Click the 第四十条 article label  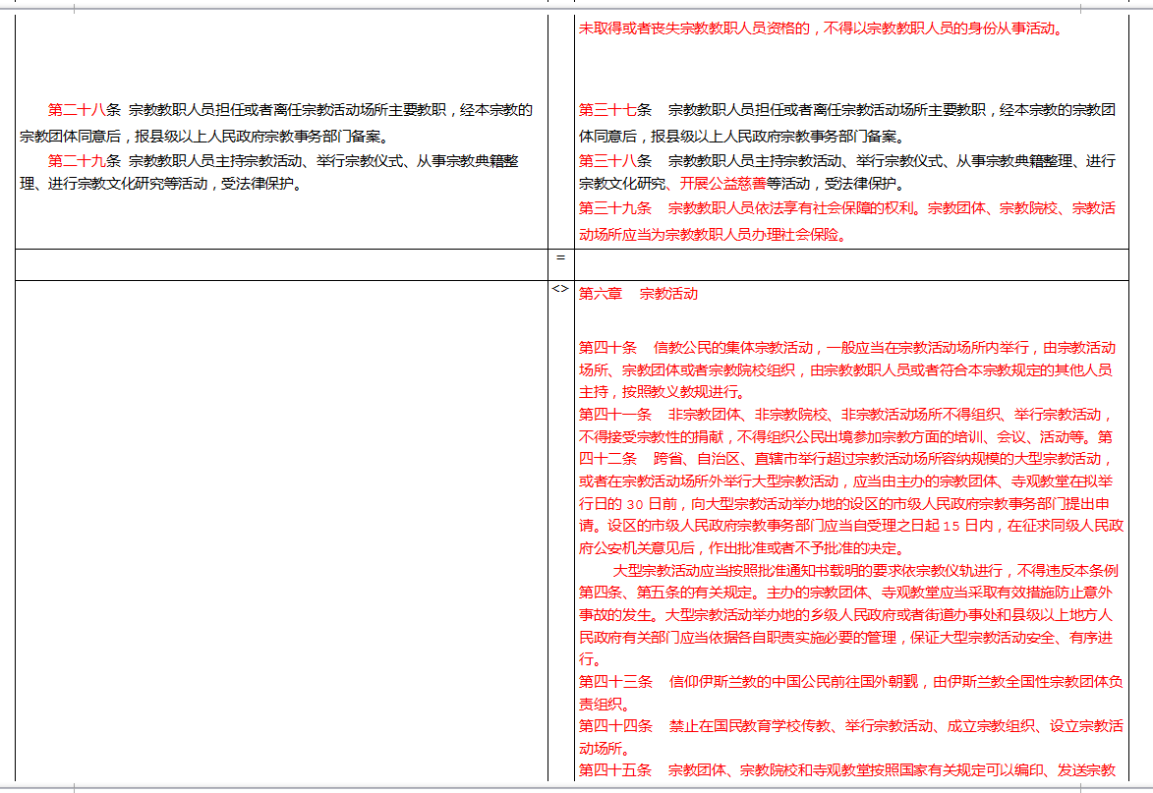click(x=607, y=347)
